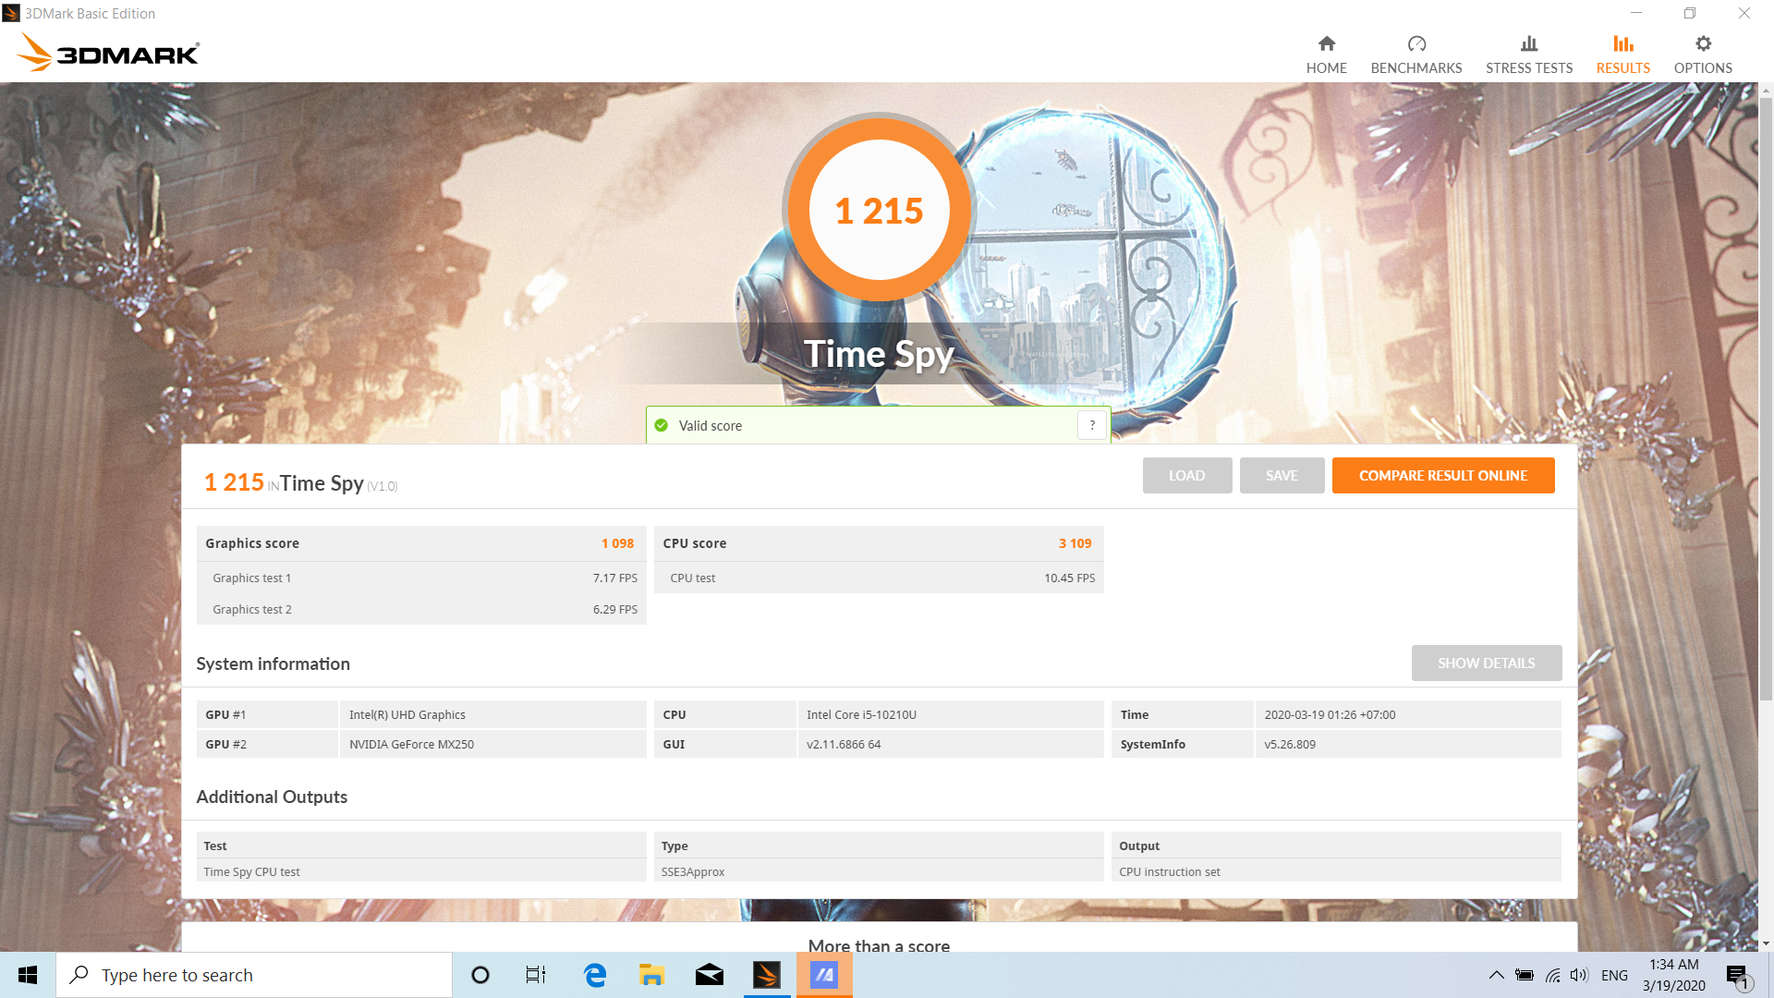
Task: Click the 3DMark title bar app icon
Action: click(11, 13)
